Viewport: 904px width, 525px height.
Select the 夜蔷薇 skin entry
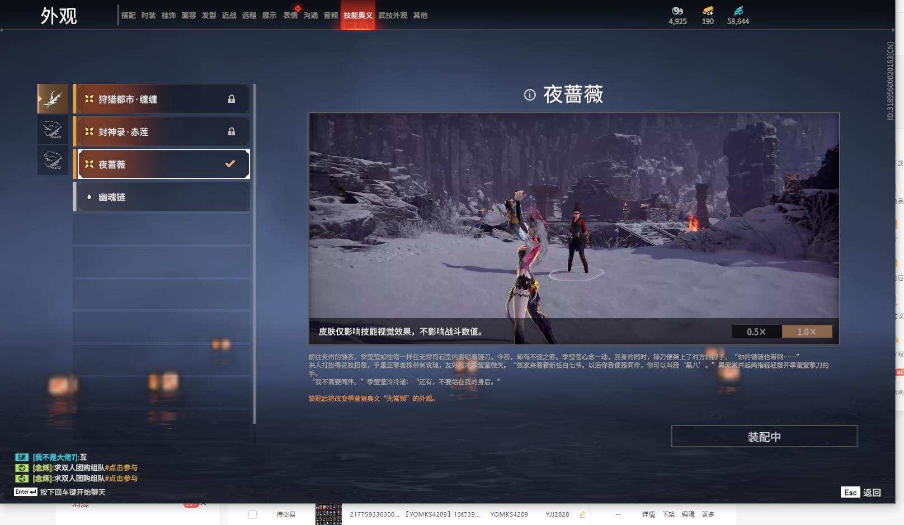(x=161, y=164)
